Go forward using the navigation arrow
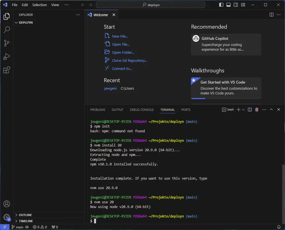 point(90,5)
